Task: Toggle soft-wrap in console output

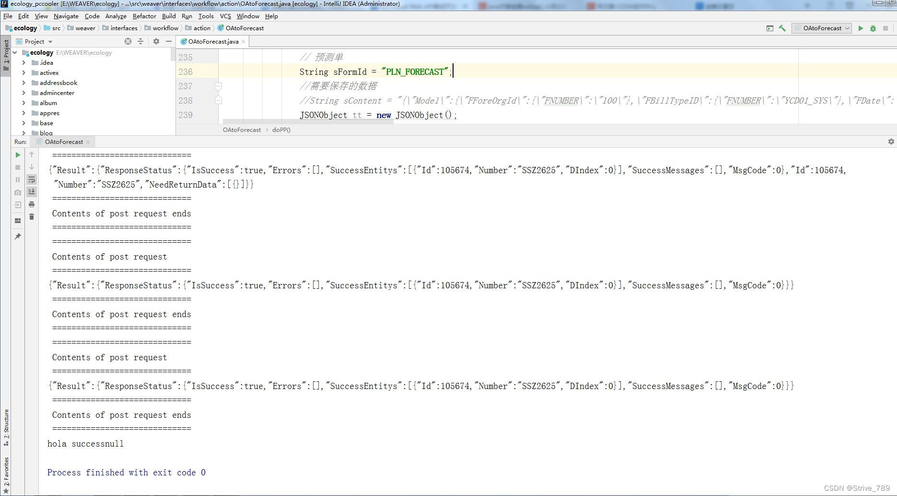Action: click(32, 180)
